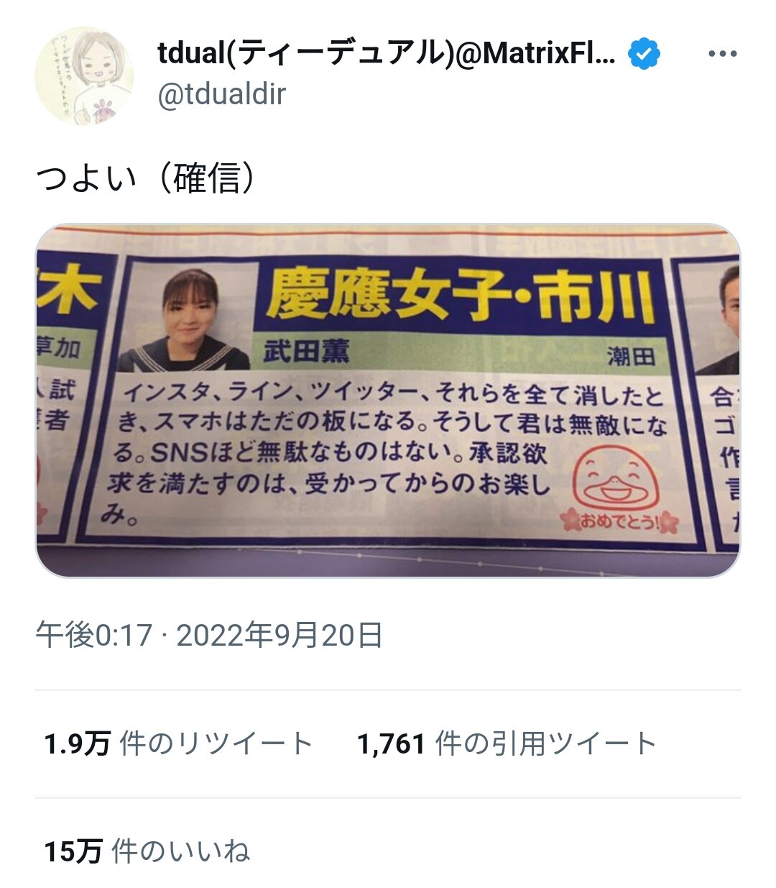View the 1.9万 件のリツイート list
Screen dimensions: 776x888
(178, 743)
